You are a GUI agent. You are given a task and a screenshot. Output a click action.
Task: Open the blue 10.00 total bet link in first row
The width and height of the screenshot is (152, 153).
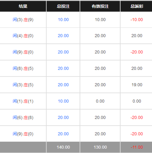pyautogui.click(x=63, y=20)
